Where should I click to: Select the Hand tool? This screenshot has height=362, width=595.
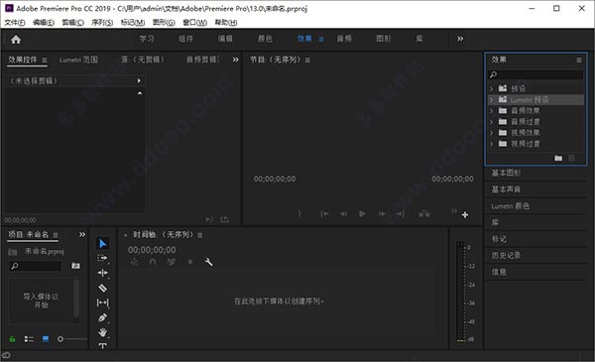[x=103, y=333]
